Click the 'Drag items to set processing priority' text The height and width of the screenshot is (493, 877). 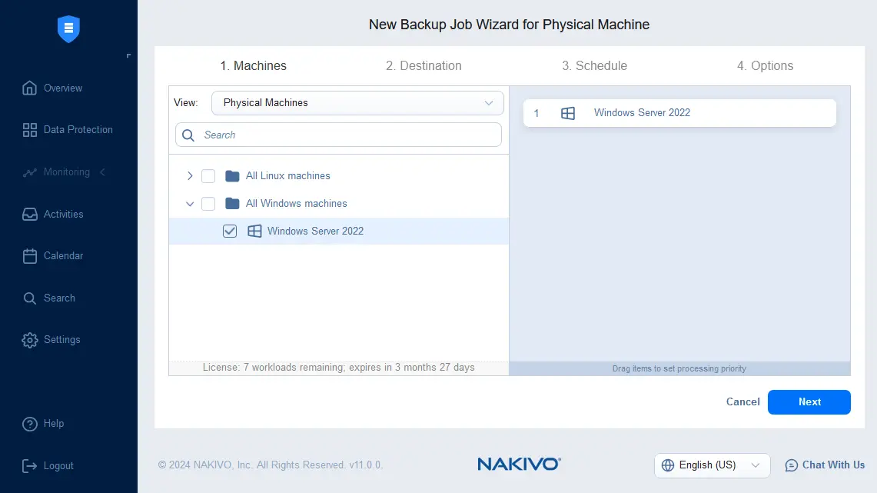coord(679,368)
